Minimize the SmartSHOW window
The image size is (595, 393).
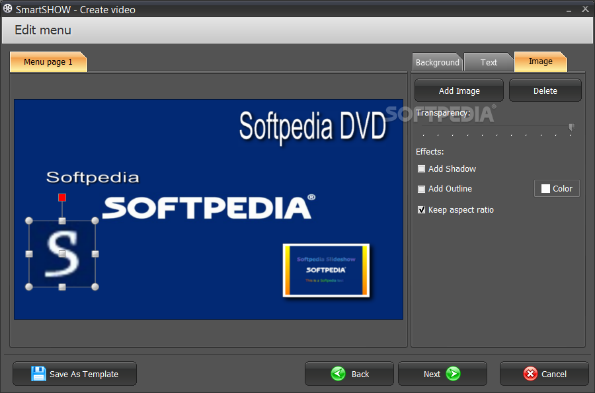[x=569, y=10]
